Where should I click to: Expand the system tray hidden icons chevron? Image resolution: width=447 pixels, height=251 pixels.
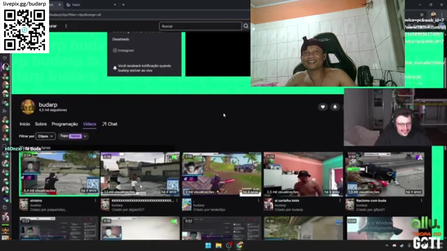click(x=387, y=246)
